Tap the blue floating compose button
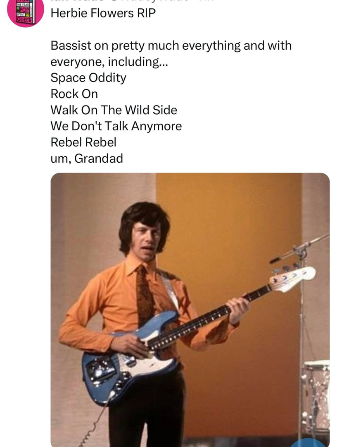This screenshot has height=447, width=337. click(308, 443)
